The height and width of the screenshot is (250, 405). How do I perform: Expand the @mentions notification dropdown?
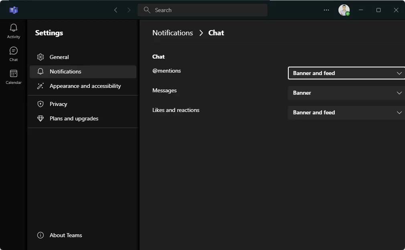tap(346, 73)
